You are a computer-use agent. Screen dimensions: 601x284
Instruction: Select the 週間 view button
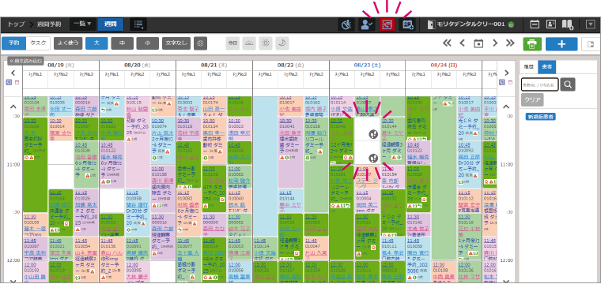coord(111,24)
